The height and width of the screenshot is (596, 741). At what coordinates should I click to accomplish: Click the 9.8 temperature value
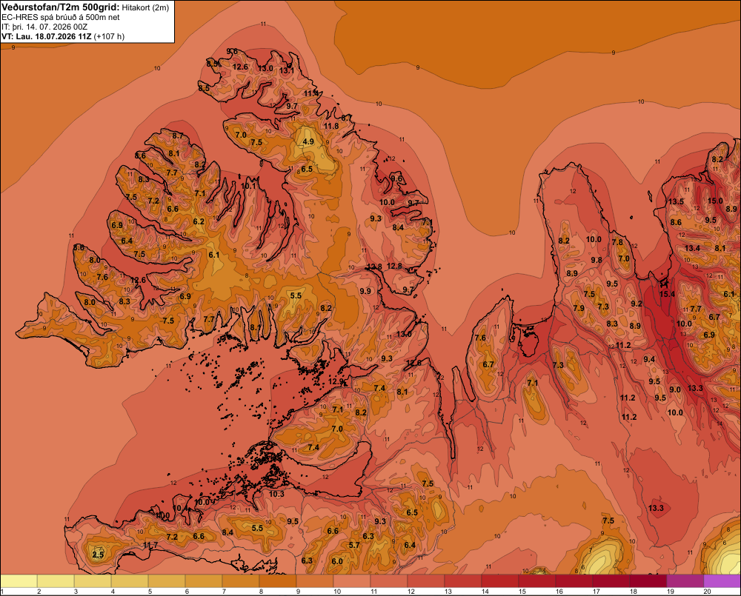[597, 260]
